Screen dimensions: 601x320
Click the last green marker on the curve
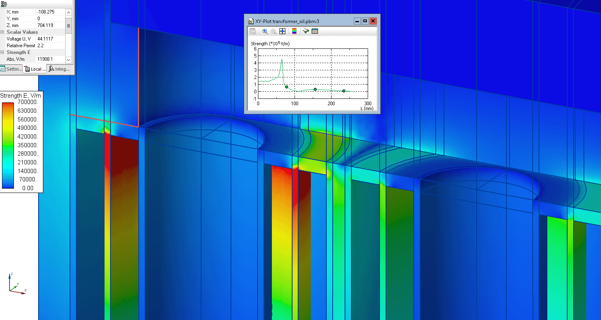(344, 91)
